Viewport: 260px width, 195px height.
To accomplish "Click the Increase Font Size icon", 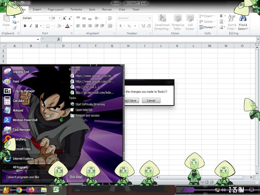I will click(64, 18).
